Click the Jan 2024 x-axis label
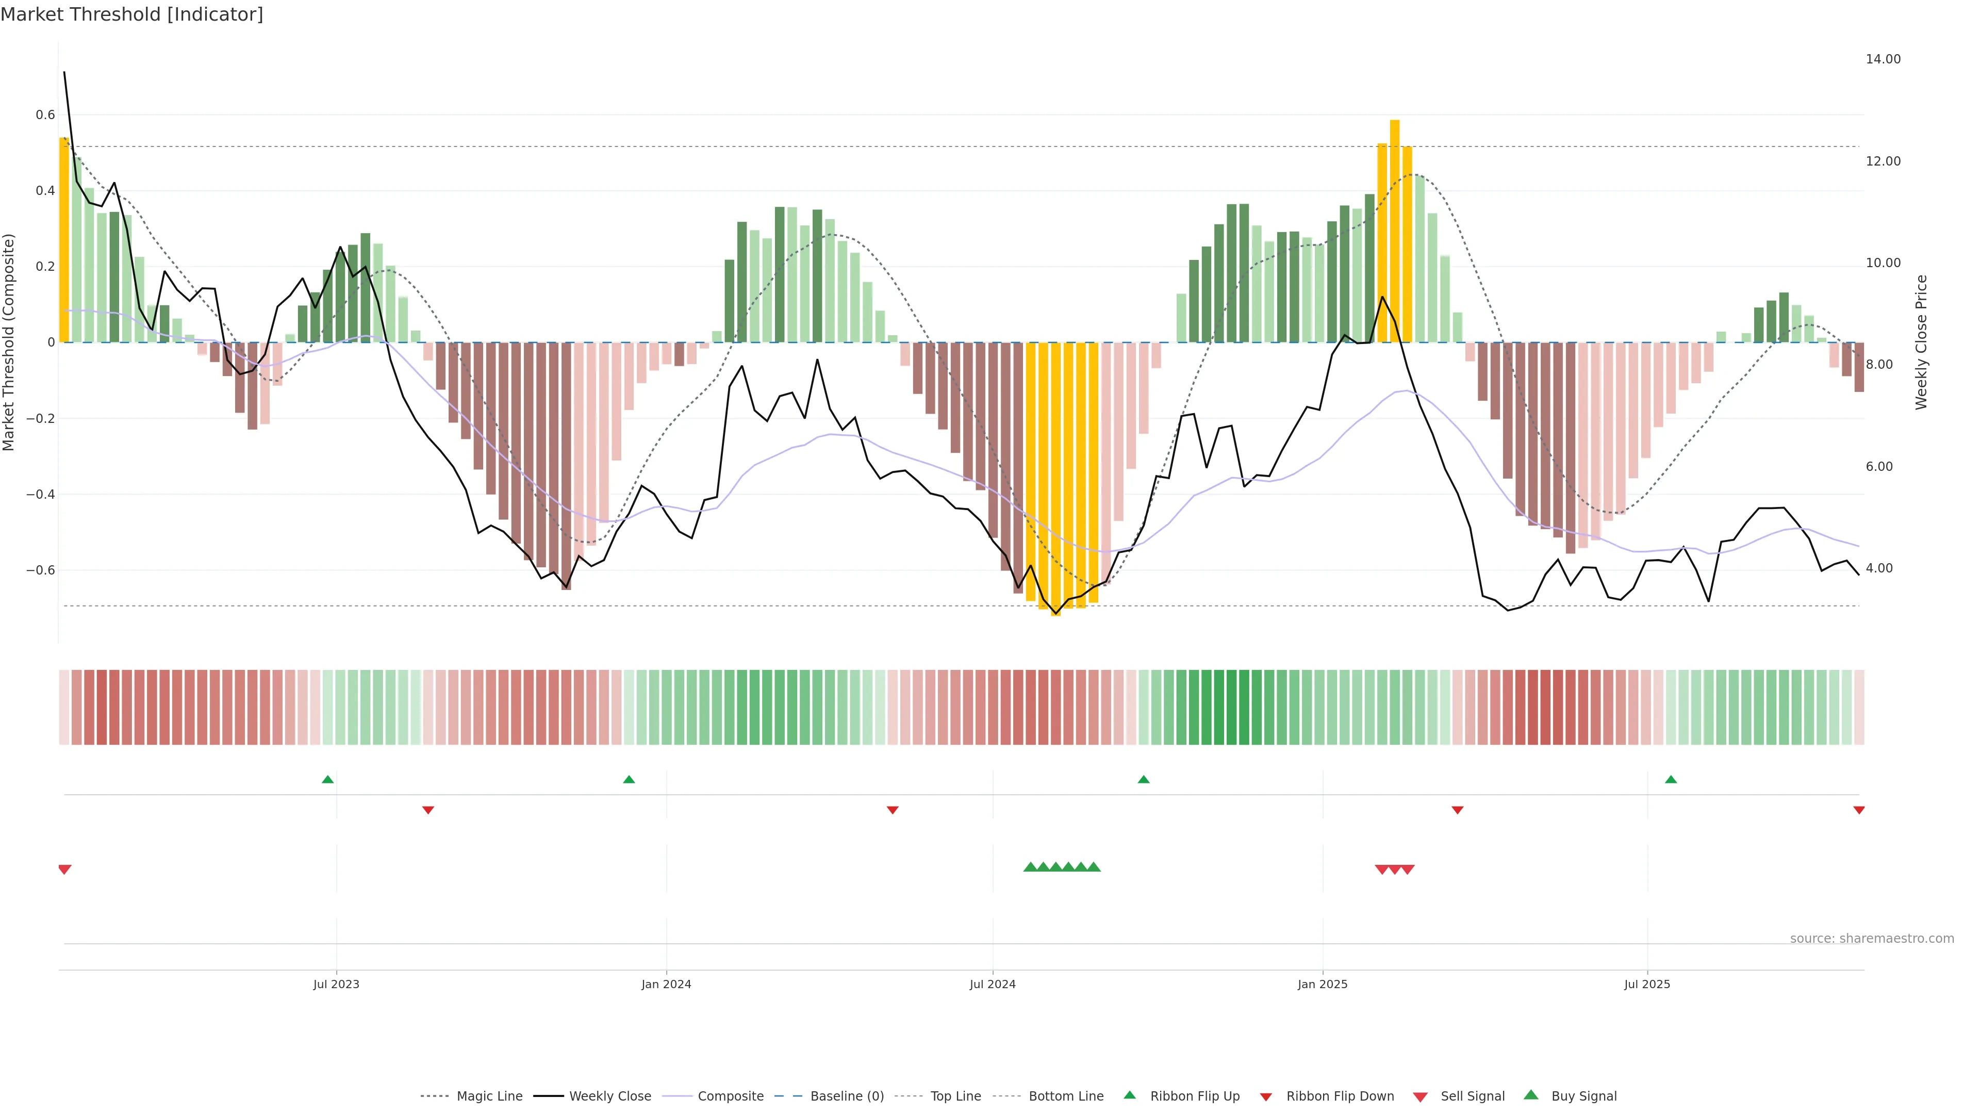The image size is (1980, 1114). tap(666, 984)
